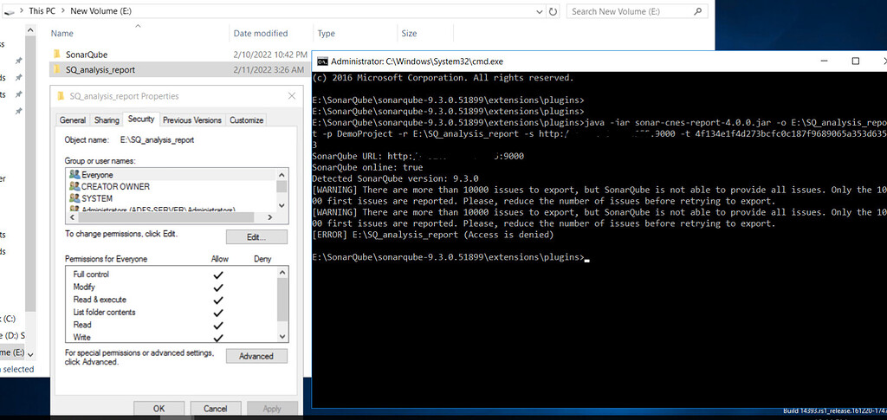
Task: Click the Refresh icon beside the address bar
Action: [x=554, y=11]
